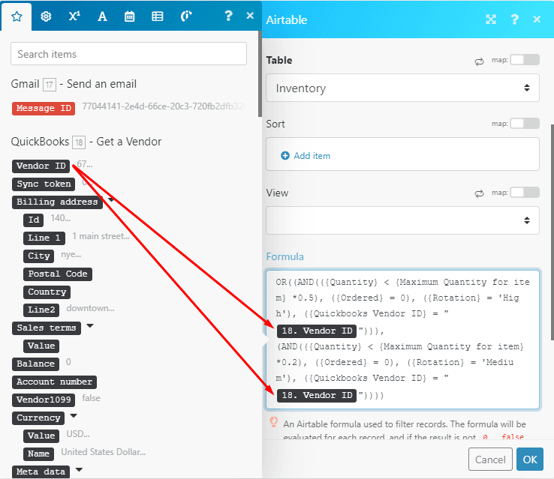Open the array functions table icon tab
This screenshot has height=479, width=554.
[x=158, y=16]
